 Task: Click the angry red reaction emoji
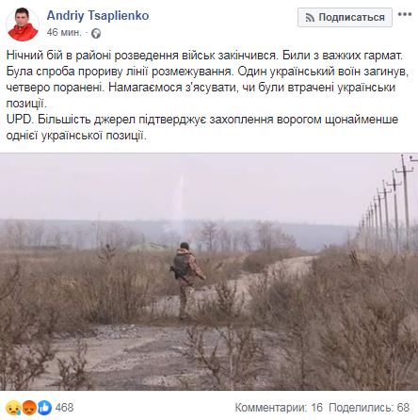coord(29,407)
